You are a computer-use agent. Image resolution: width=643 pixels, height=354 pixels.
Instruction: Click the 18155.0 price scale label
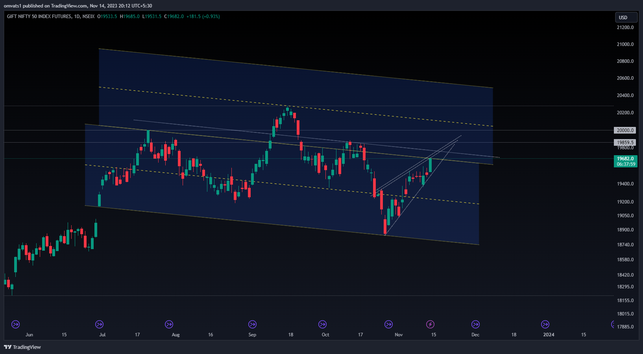(625, 301)
